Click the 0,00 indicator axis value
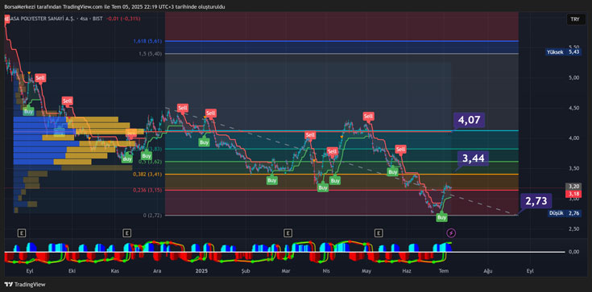The width and height of the screenshot is (592, 292). 573,252
